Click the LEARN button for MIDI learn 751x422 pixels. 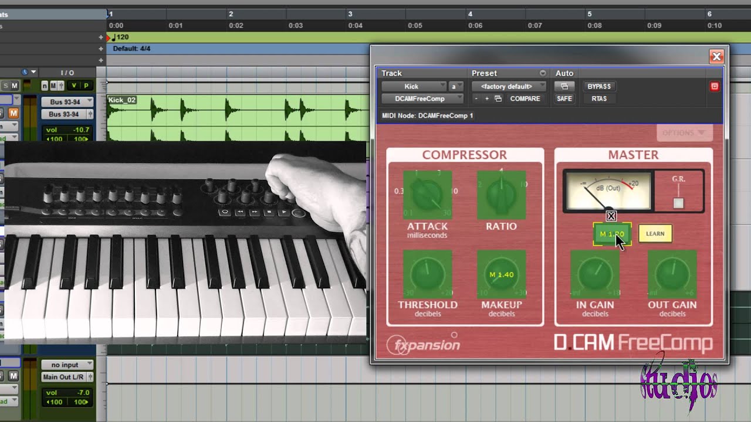655,234
